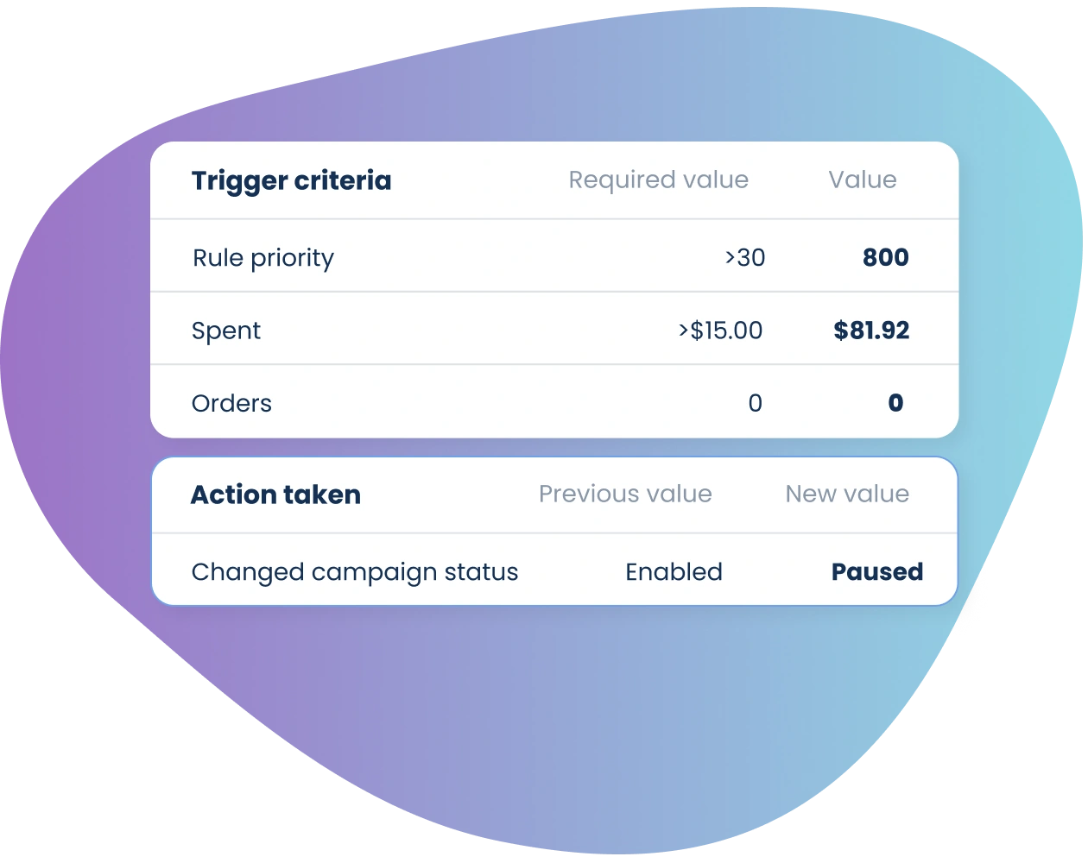Select the 800 rule priority value

coord(885,257)
